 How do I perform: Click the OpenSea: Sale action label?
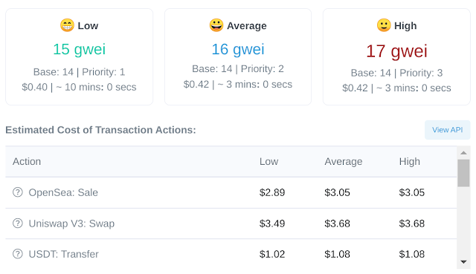coord(63,192)
